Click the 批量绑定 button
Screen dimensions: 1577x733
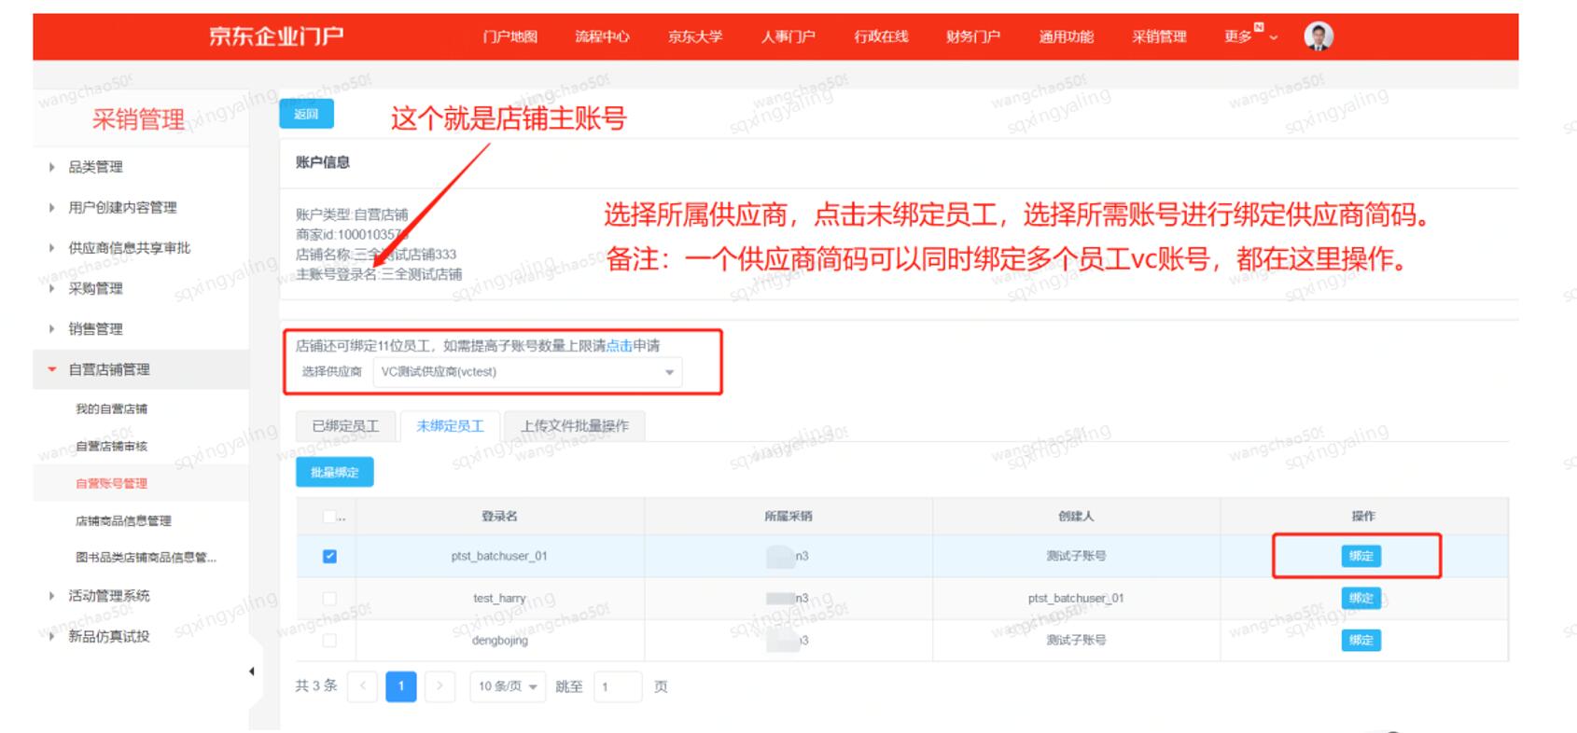(x=334, y=472)
